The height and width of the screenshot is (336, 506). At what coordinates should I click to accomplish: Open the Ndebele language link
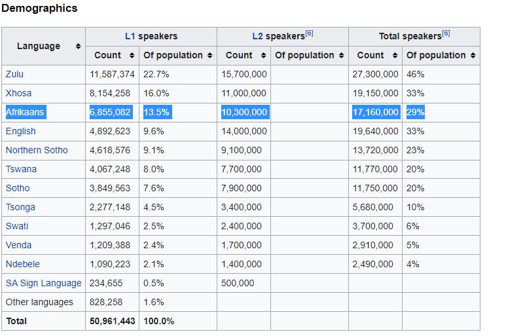23,265
